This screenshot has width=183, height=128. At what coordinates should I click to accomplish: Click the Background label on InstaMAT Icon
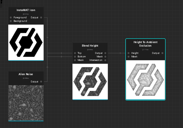20,21
